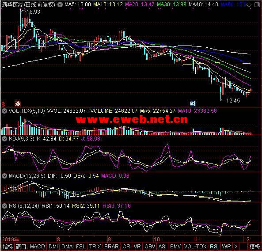Click the magenta MA20: 13.47 label
262x251 pixels.
(x=140, y=4)
